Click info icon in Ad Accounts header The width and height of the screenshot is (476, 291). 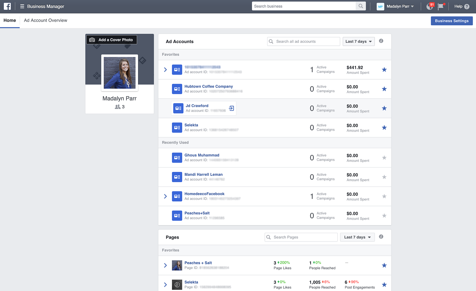coord(381,41)
